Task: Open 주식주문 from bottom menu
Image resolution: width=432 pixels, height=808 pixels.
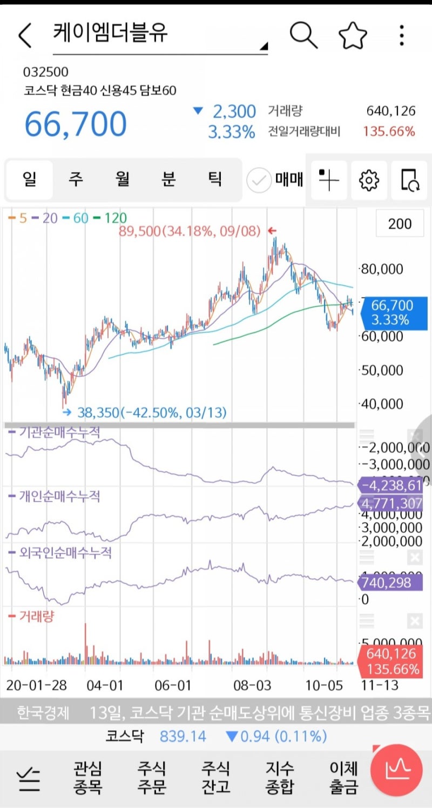Action: (152, 777)
